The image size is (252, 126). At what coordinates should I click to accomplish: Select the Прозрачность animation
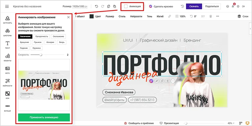[x=42, y=36]
